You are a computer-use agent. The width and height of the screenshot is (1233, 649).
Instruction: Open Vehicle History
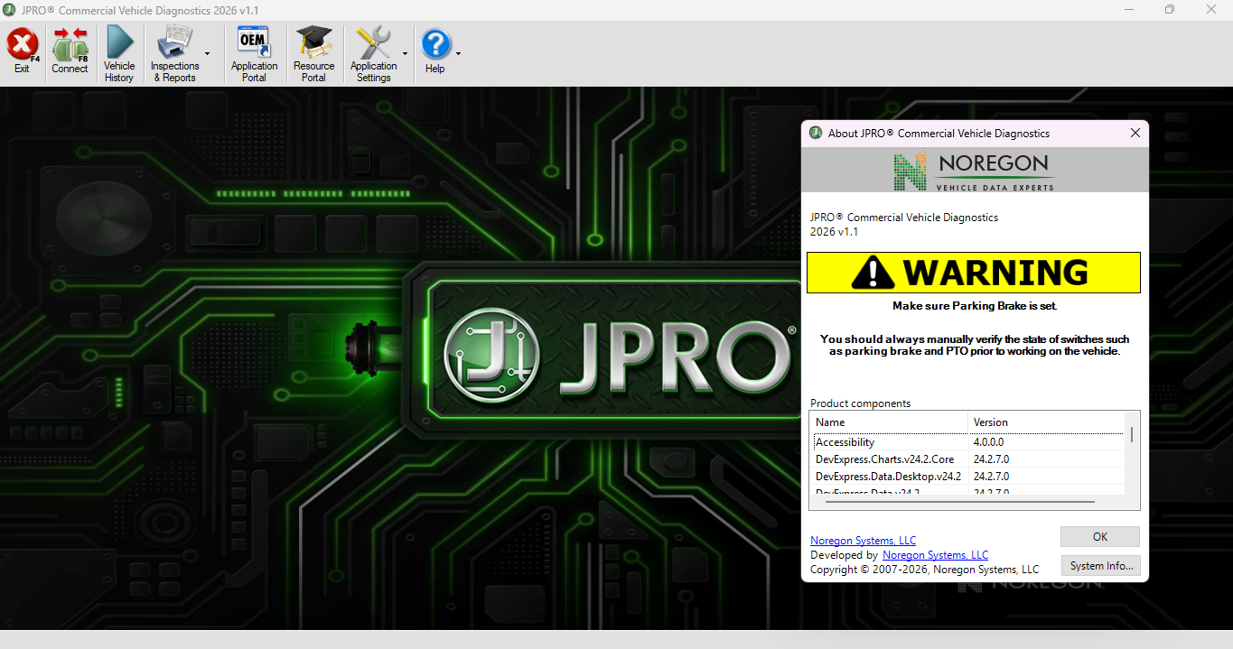(x=119, y=53)
